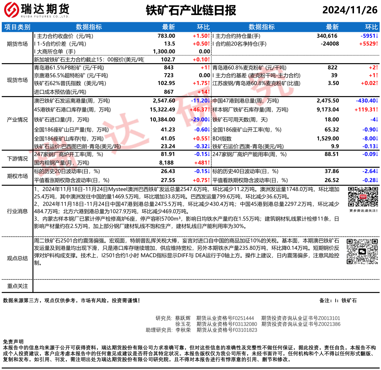Image resolution: width=381 pixels, height=370 pixels.
Task: Click the researcher name 蔡跃辉
Action: [x=183, y=318]
